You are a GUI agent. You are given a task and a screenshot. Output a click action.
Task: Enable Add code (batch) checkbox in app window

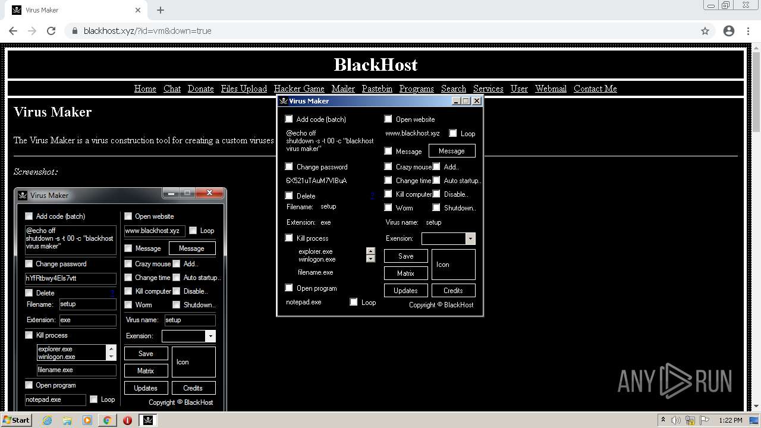click(x=289, y=119)
